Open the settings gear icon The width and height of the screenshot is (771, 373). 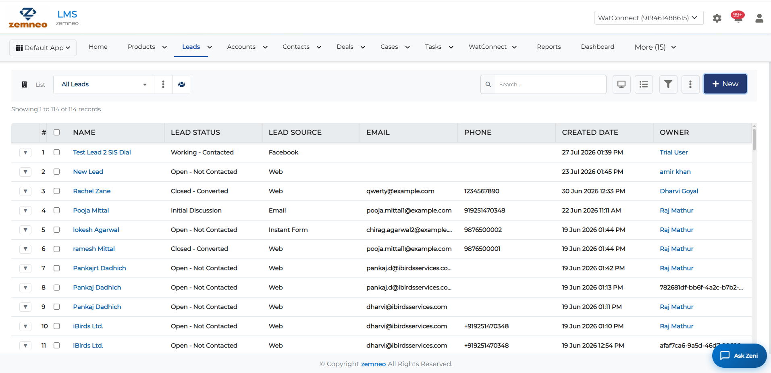tap(717, 18)
